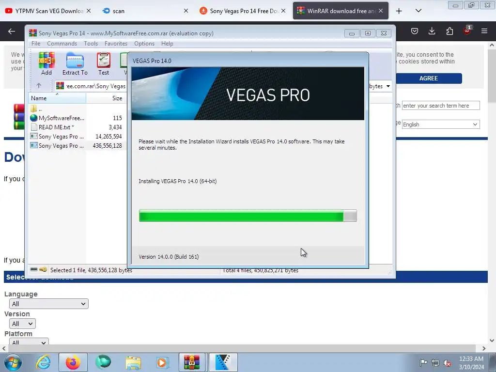Switch to Firefox in the taskbar
Screen dimensions: 496x372
point(73,362)
